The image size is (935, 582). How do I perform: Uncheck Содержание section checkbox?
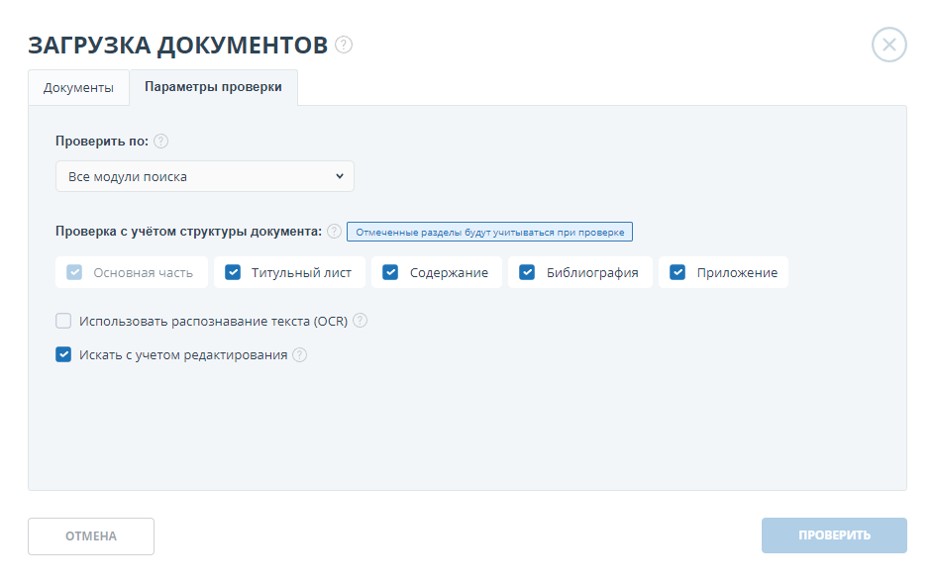point(390,273)
